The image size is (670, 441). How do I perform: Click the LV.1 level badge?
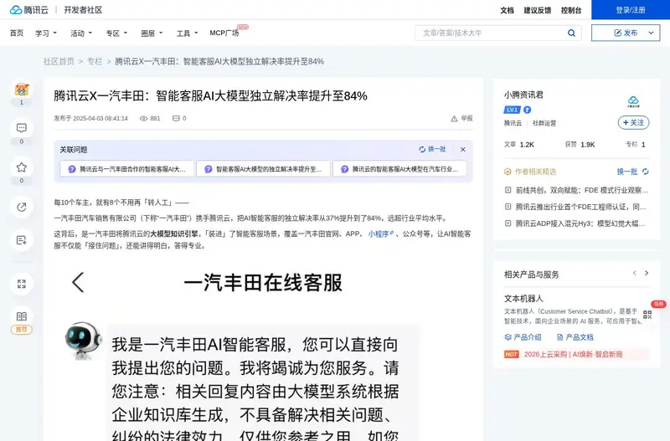pos(512,110)
